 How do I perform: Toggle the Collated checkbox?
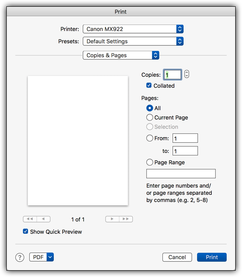point(149,85)
